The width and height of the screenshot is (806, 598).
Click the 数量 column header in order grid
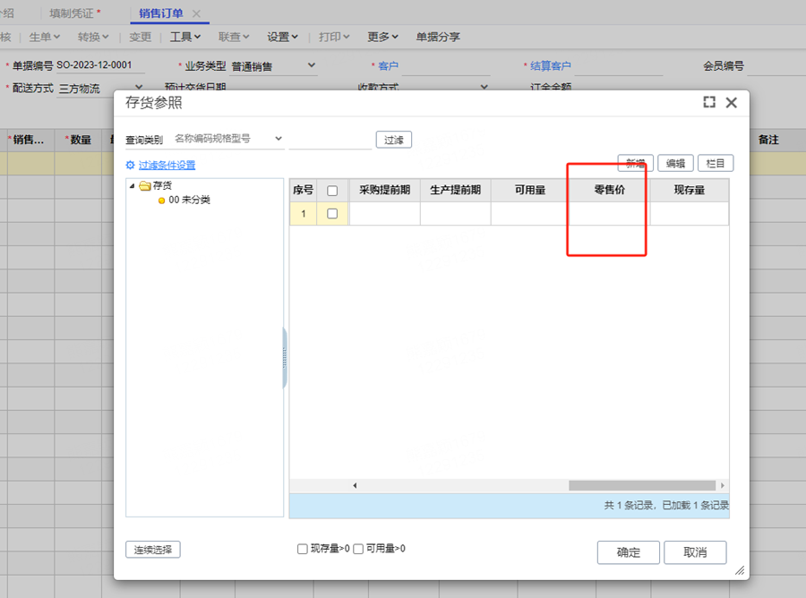[79, 140]
